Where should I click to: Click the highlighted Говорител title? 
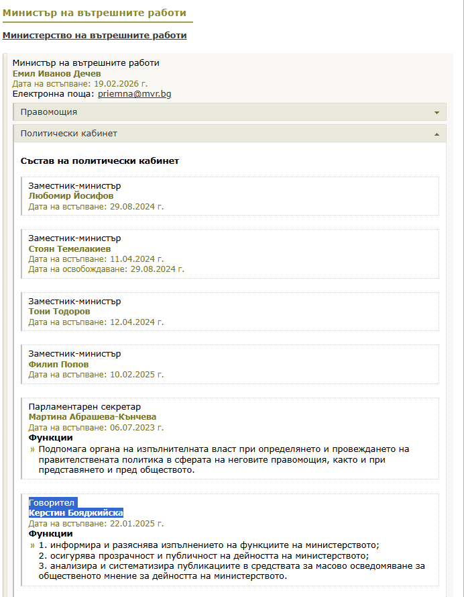click(52, 502)
